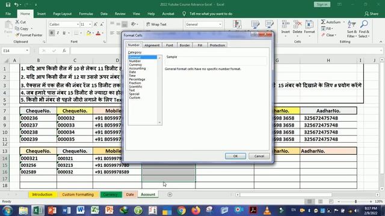Screen dimensions: 385x216
Task: Select Special in Category list
Action: 134,94
